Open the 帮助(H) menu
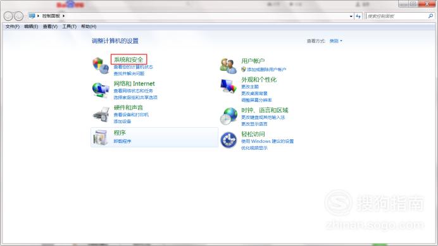 click(89, 27)
